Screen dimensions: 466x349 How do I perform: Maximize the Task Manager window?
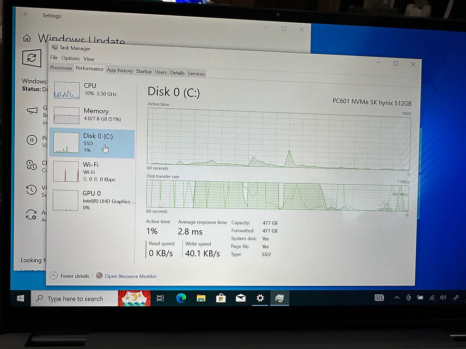(x=395, y=64)
